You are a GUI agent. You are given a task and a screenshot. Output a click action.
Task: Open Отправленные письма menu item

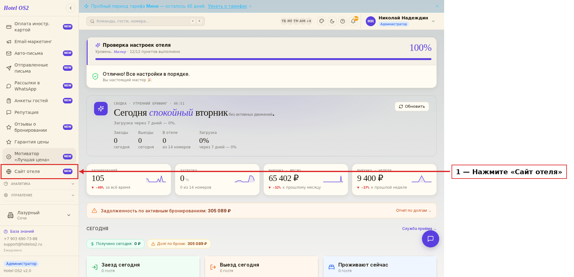tap(39, 68)
